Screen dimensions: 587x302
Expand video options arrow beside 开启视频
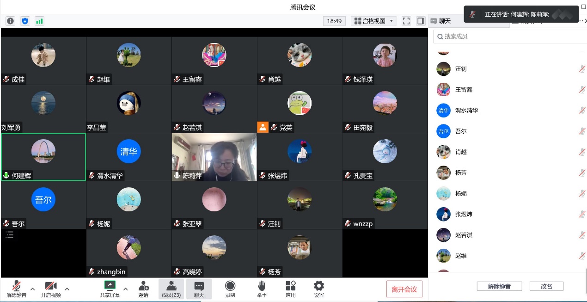pos(67,289)
